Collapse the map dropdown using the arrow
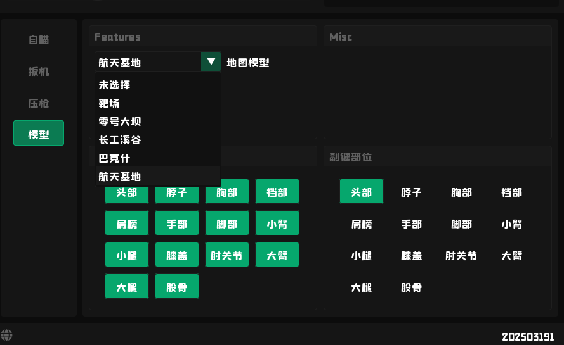 pyautogui.click(x=211, y=62)
